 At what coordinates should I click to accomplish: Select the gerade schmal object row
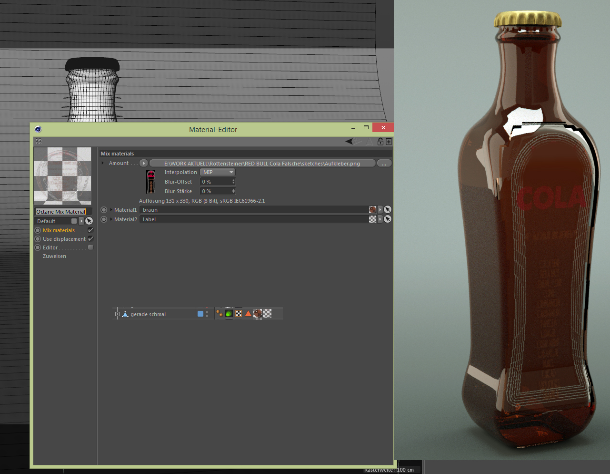click(x=198, y=314)
